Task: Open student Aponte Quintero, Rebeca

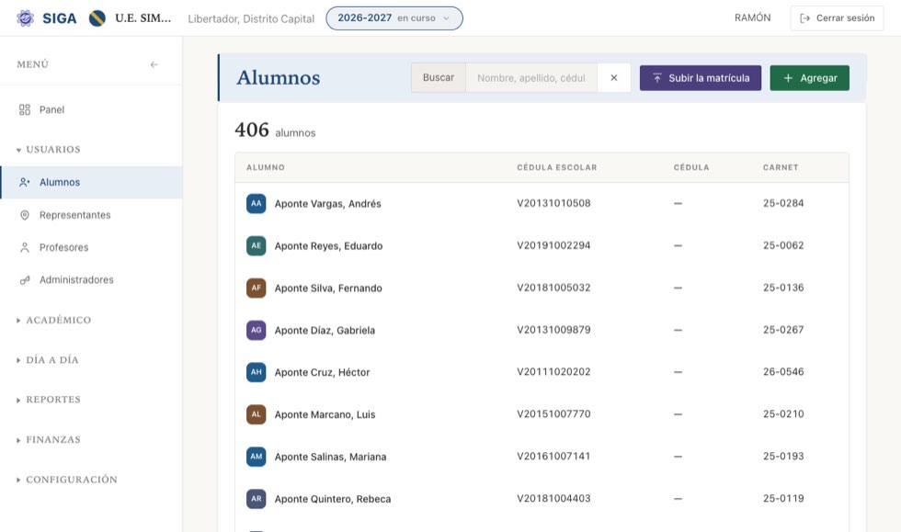Action: (333, 499)
